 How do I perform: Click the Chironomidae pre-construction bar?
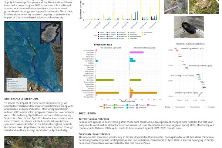[107, 92]
